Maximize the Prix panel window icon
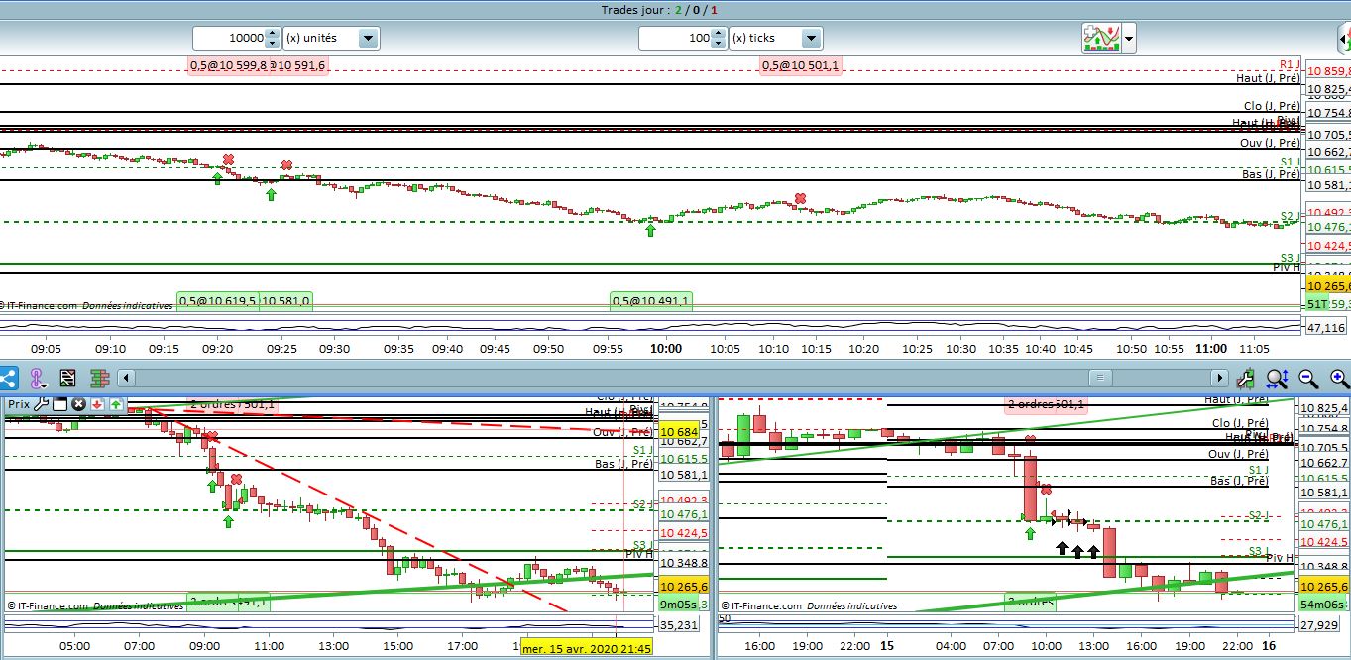The height and width of the screenshot is (660, 1351). (x=59, y=404)
